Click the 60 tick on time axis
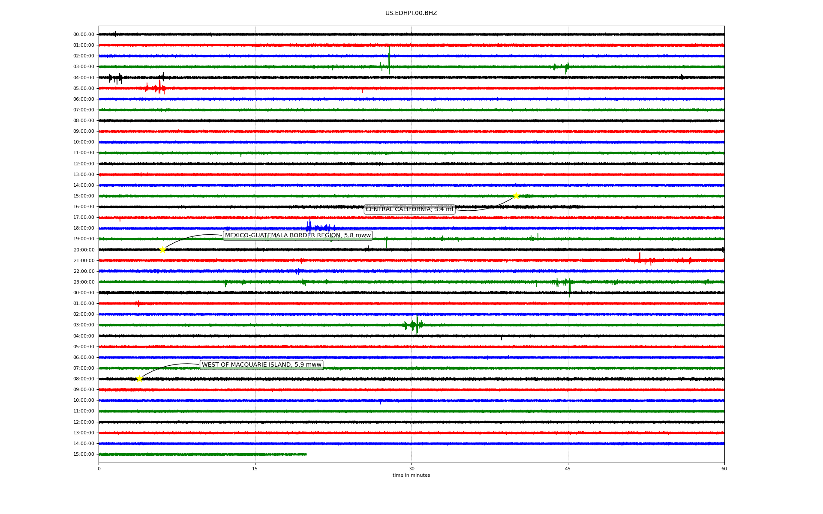The width and height of the screenshot is (823, 514). point(724,469)
